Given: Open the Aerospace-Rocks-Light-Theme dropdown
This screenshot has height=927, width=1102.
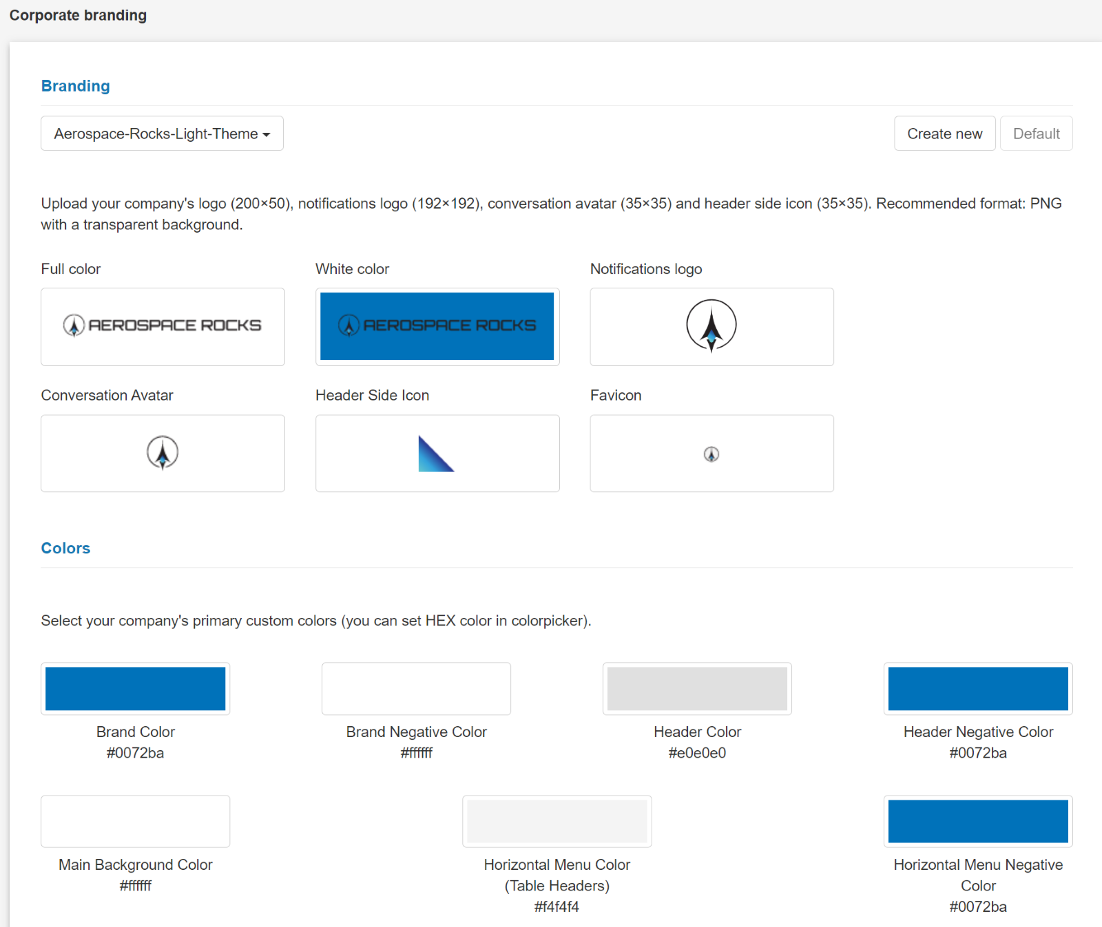Looking at the screenshot, I should pos(161,133).
